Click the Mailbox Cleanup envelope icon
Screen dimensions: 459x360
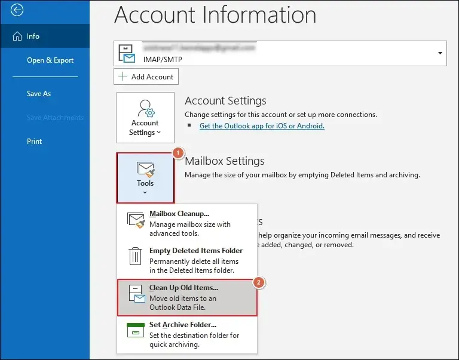(136, 220)
